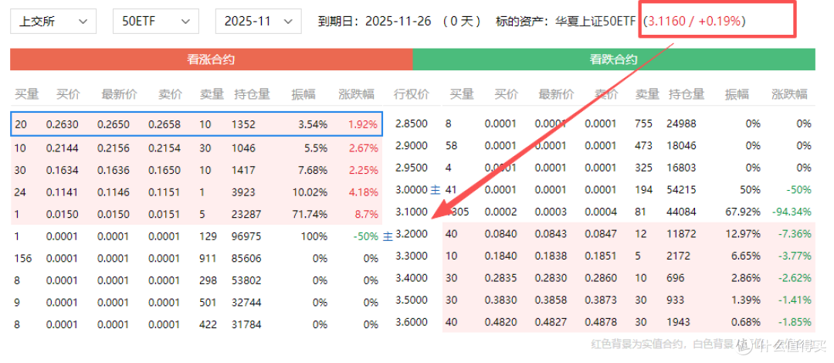The width and height of the screenshot is (834, 363).
Task: Sort put side by 买价 column header
Action: (506, 95)
